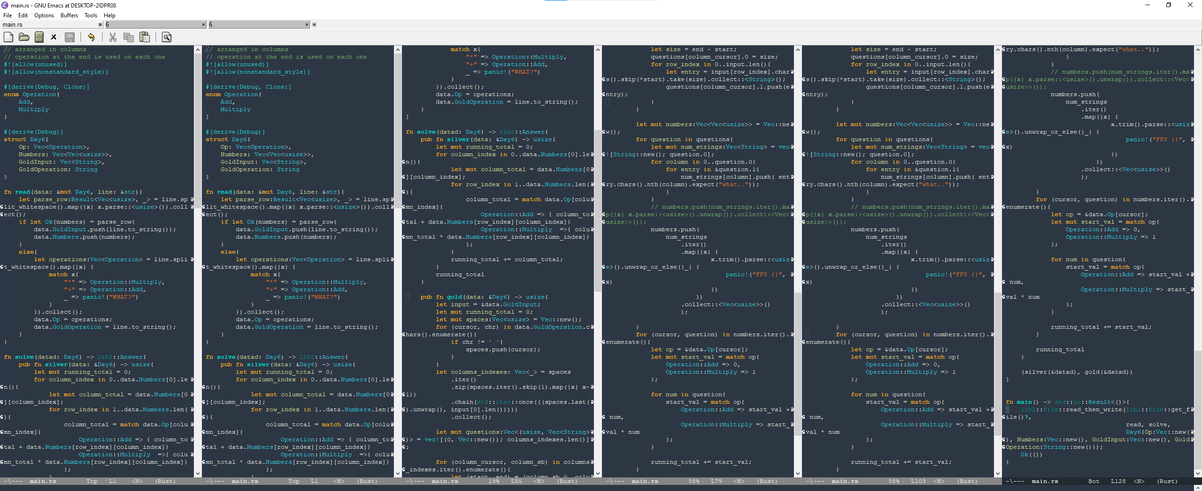The image size is (1202, 491).
Task: Click the L55 line number in the mode line
Action: click(516, 481)
